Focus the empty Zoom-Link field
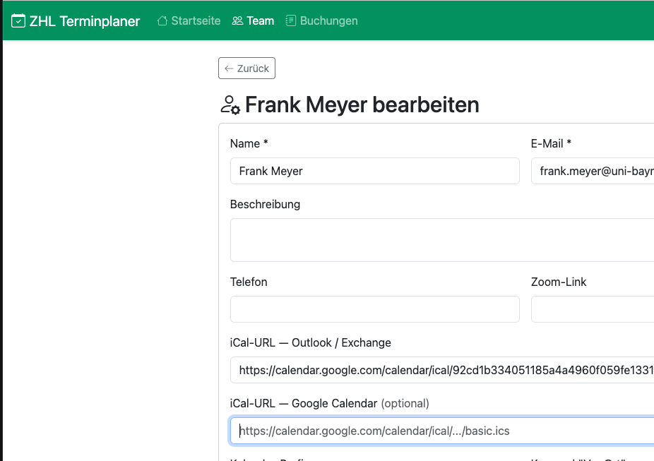 click(x=593, y=309)
